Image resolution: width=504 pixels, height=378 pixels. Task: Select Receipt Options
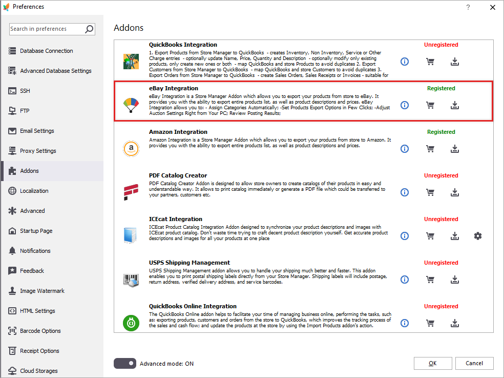click(x=52, y=351)
